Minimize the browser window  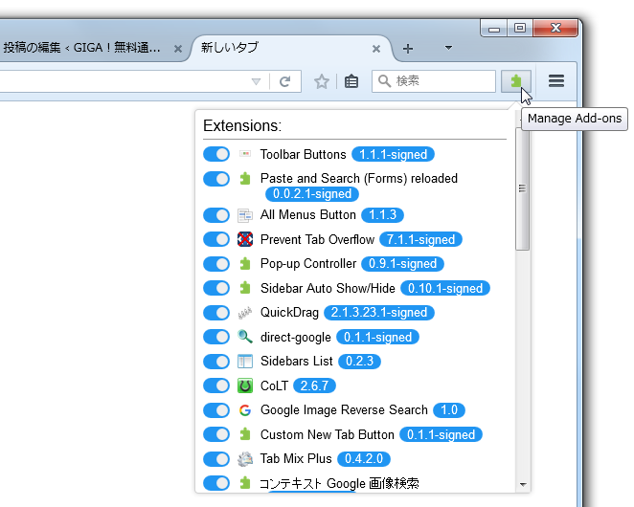point(494,29)
